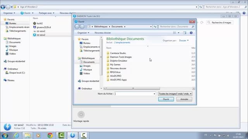This screenshot has width=248, height=139.
Task: Click Annuler button
Action: pyautogui.click(x=184, y=99)
